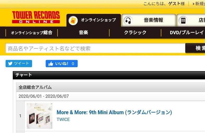Share page with the ツイート button

19,63
